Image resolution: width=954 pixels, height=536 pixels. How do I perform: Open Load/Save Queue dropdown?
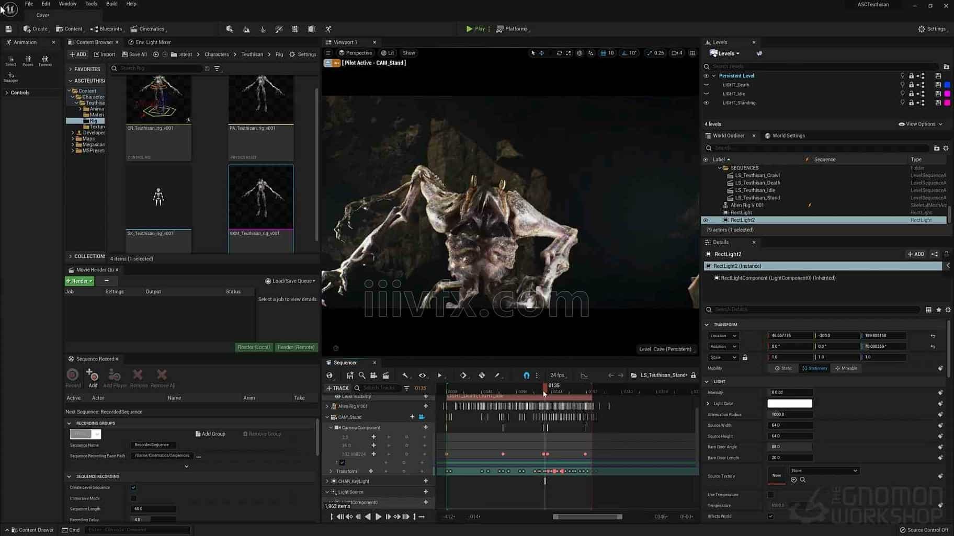click(x=290, y=281)
